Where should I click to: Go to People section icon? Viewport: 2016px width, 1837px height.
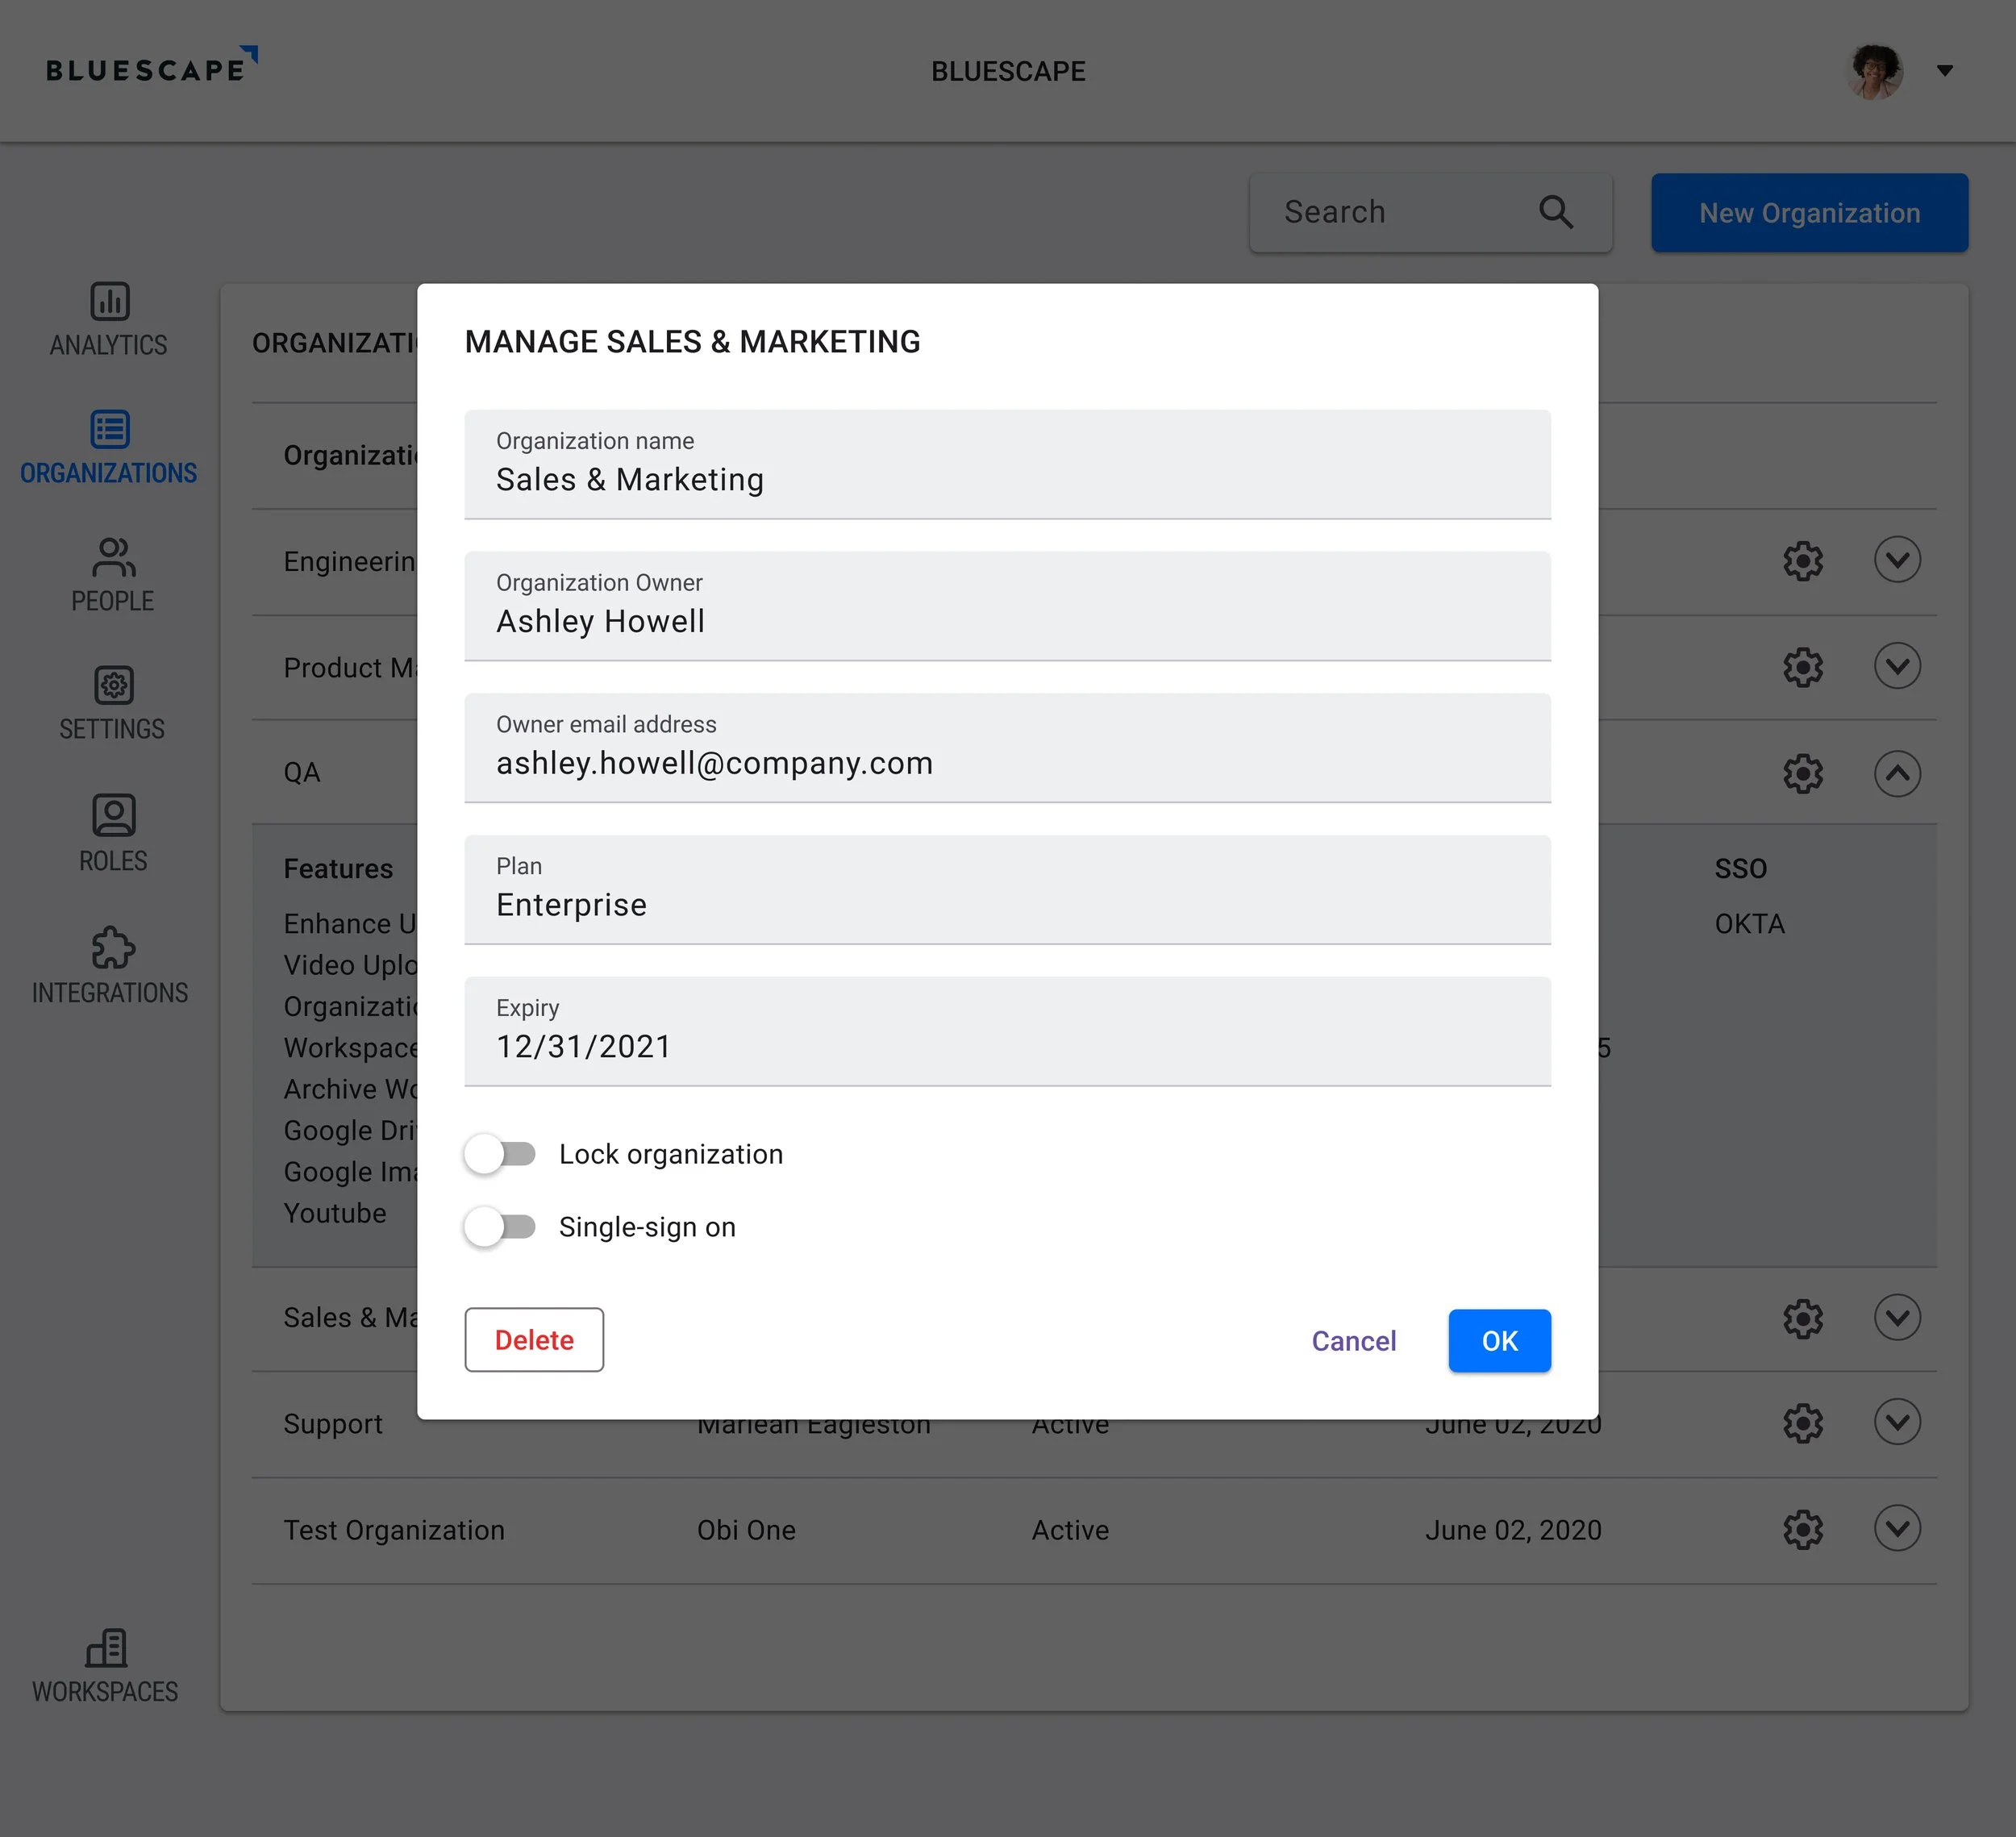tap(112, 558)
